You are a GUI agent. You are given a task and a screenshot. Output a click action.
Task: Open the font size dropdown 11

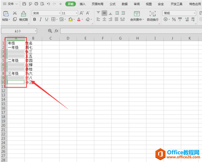pos(76,13)
